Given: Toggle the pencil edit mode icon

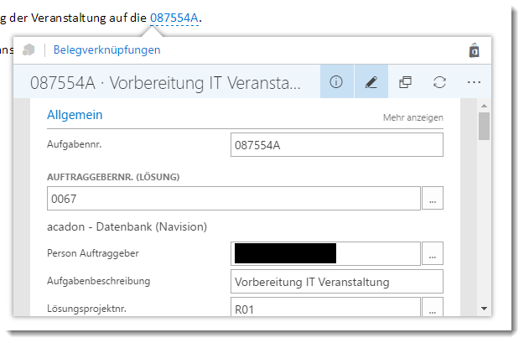Looking at the screenshot, I should pyautogui.click(x=371, y=81).
